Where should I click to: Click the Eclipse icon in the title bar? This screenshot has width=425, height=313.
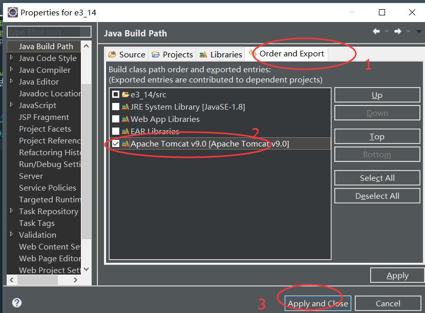(x=12, y=12)
